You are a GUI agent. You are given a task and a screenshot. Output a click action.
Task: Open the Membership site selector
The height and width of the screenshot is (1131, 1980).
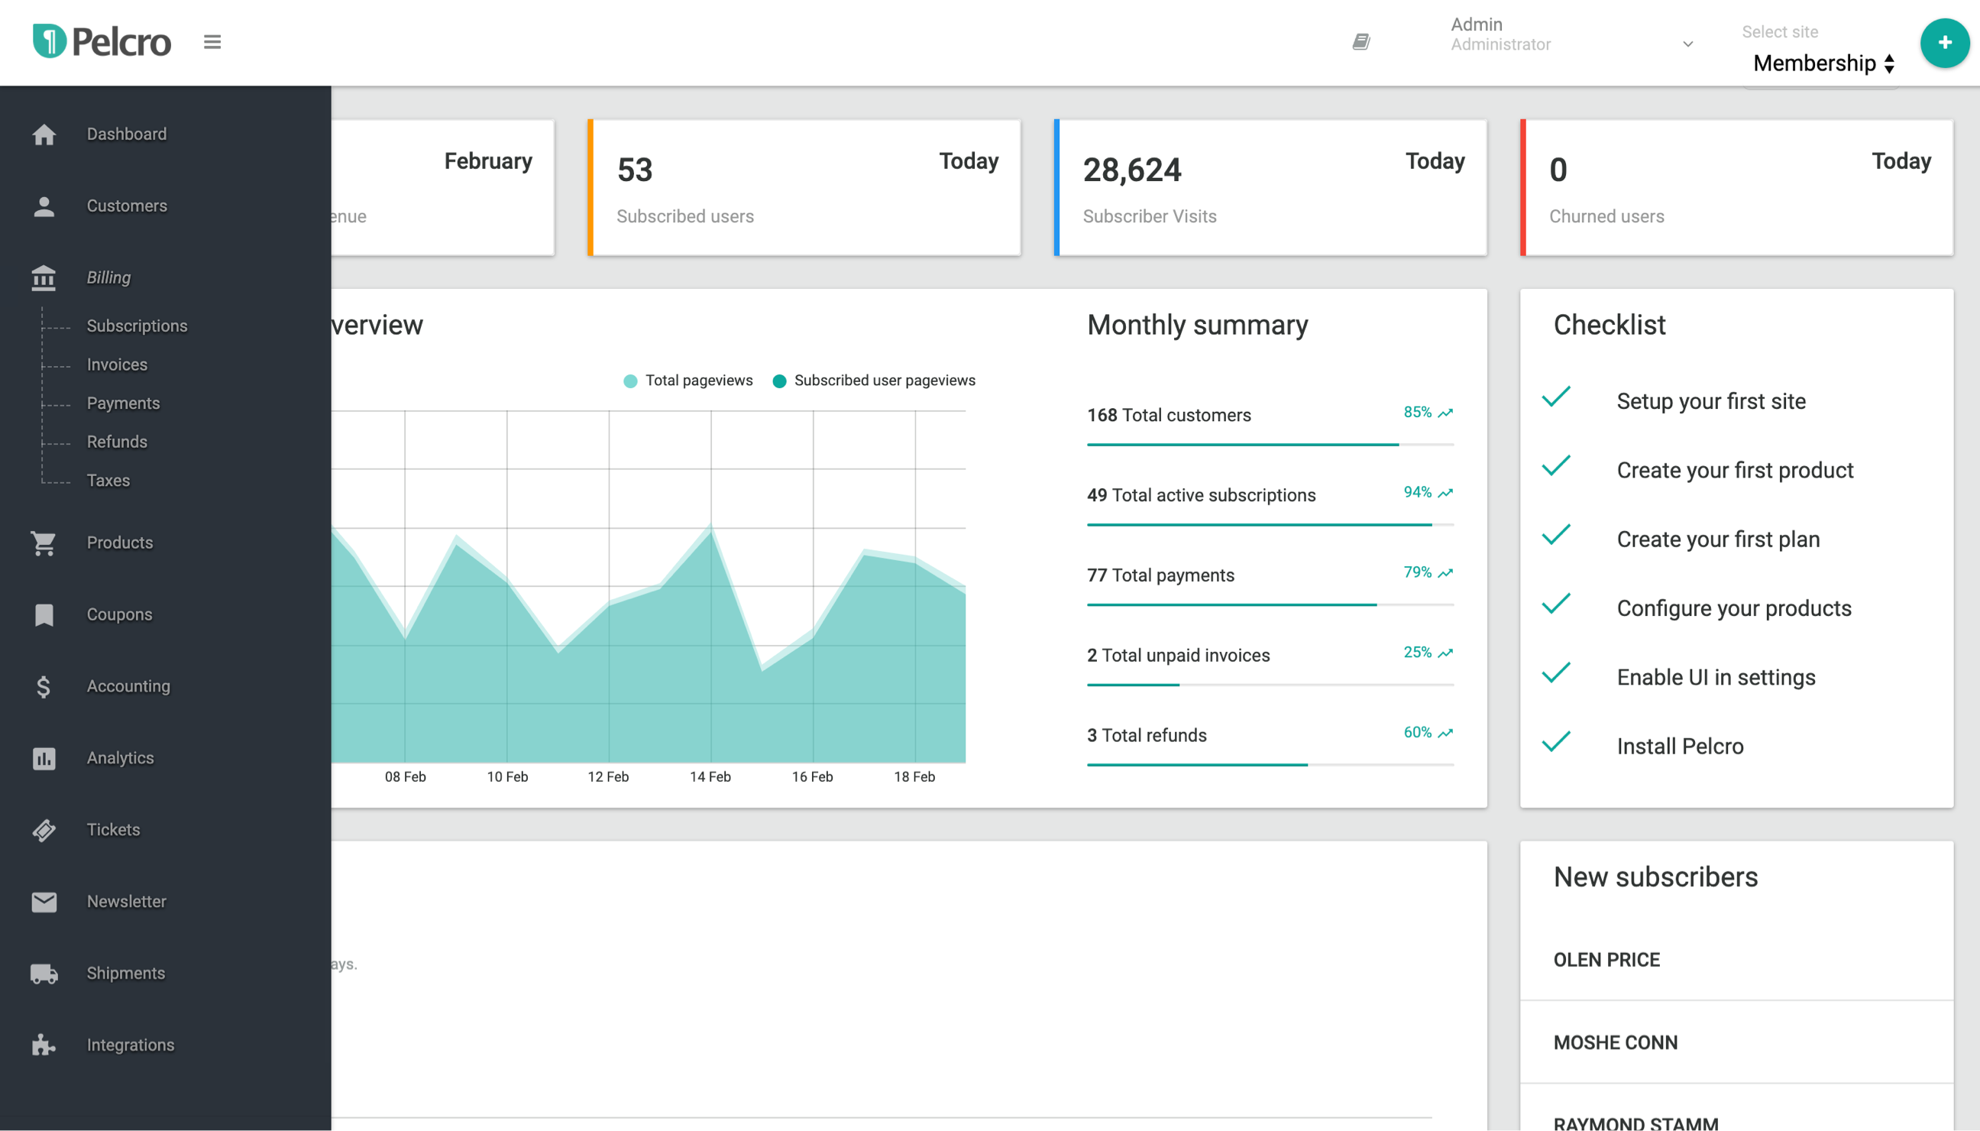click(1823, 63)
